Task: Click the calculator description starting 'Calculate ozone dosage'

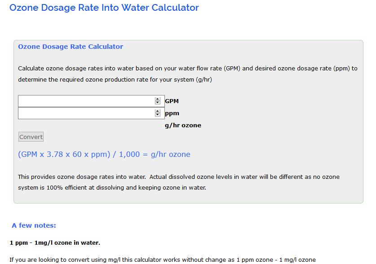Action: [x=187, y=69]
